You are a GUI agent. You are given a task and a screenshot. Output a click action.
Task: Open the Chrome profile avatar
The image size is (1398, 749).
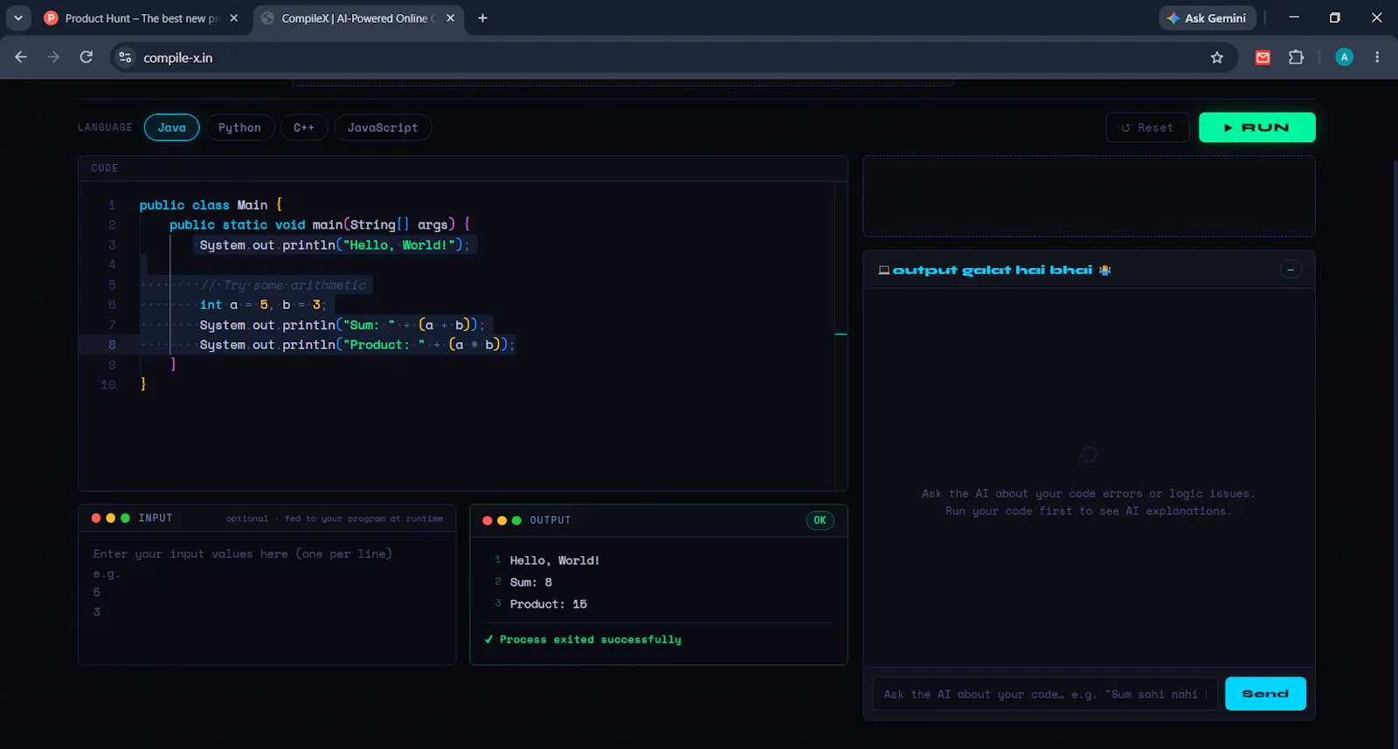tap(1345, 58)
